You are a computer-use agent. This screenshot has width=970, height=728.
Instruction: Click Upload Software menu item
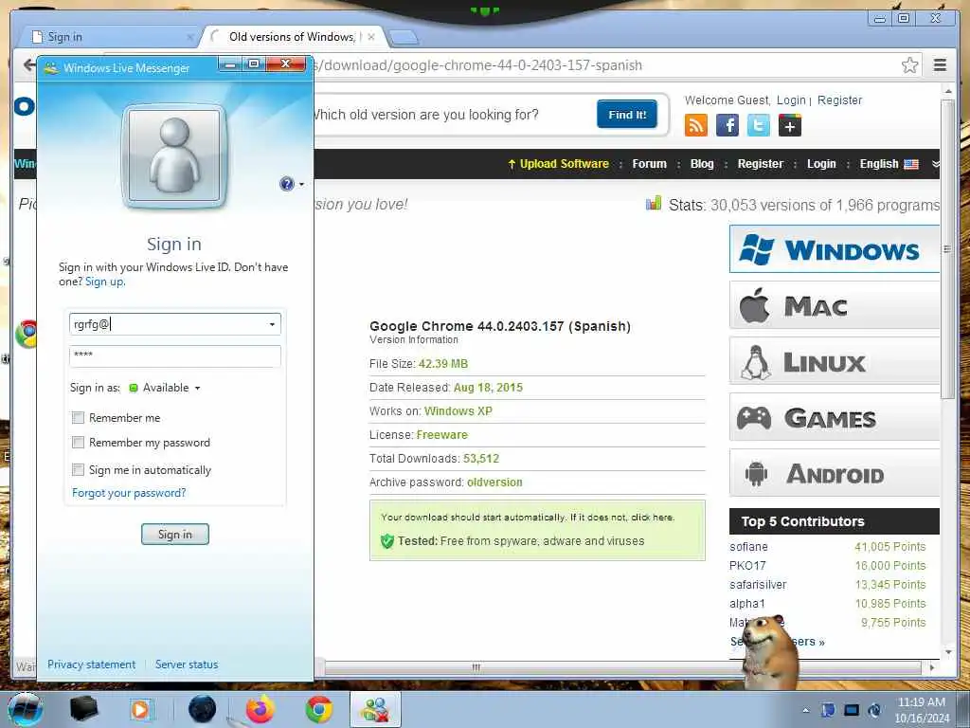pyautogui.click(x=558, y=164)
